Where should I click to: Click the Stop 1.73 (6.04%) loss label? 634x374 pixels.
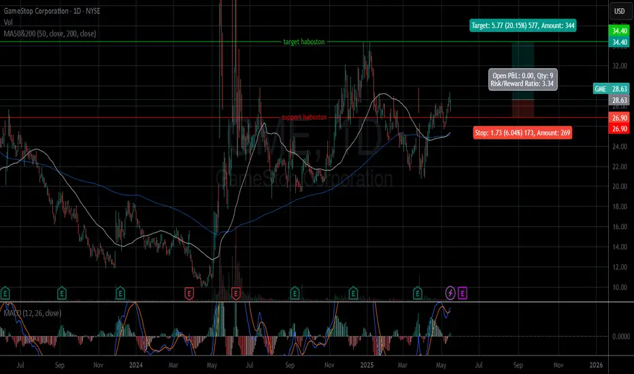pyautogui.click(x=522, y=133)
